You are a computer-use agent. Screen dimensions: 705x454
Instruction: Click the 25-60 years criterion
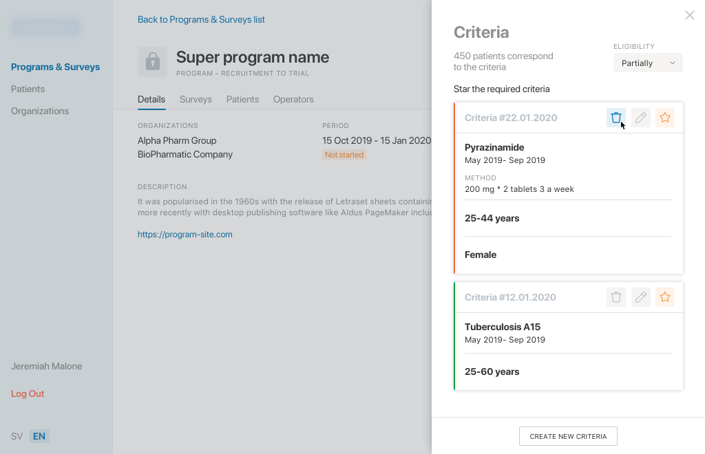click(x=492, y=372)
